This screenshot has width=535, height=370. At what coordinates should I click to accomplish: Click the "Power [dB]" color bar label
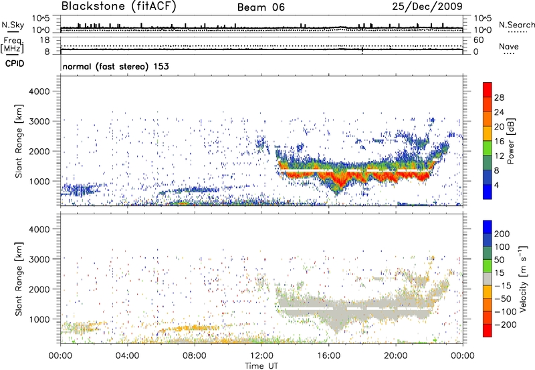[x=511, y=141]
